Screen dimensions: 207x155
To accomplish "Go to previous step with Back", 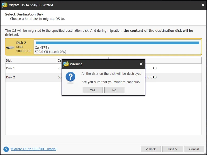I will [x=151, y=149].
